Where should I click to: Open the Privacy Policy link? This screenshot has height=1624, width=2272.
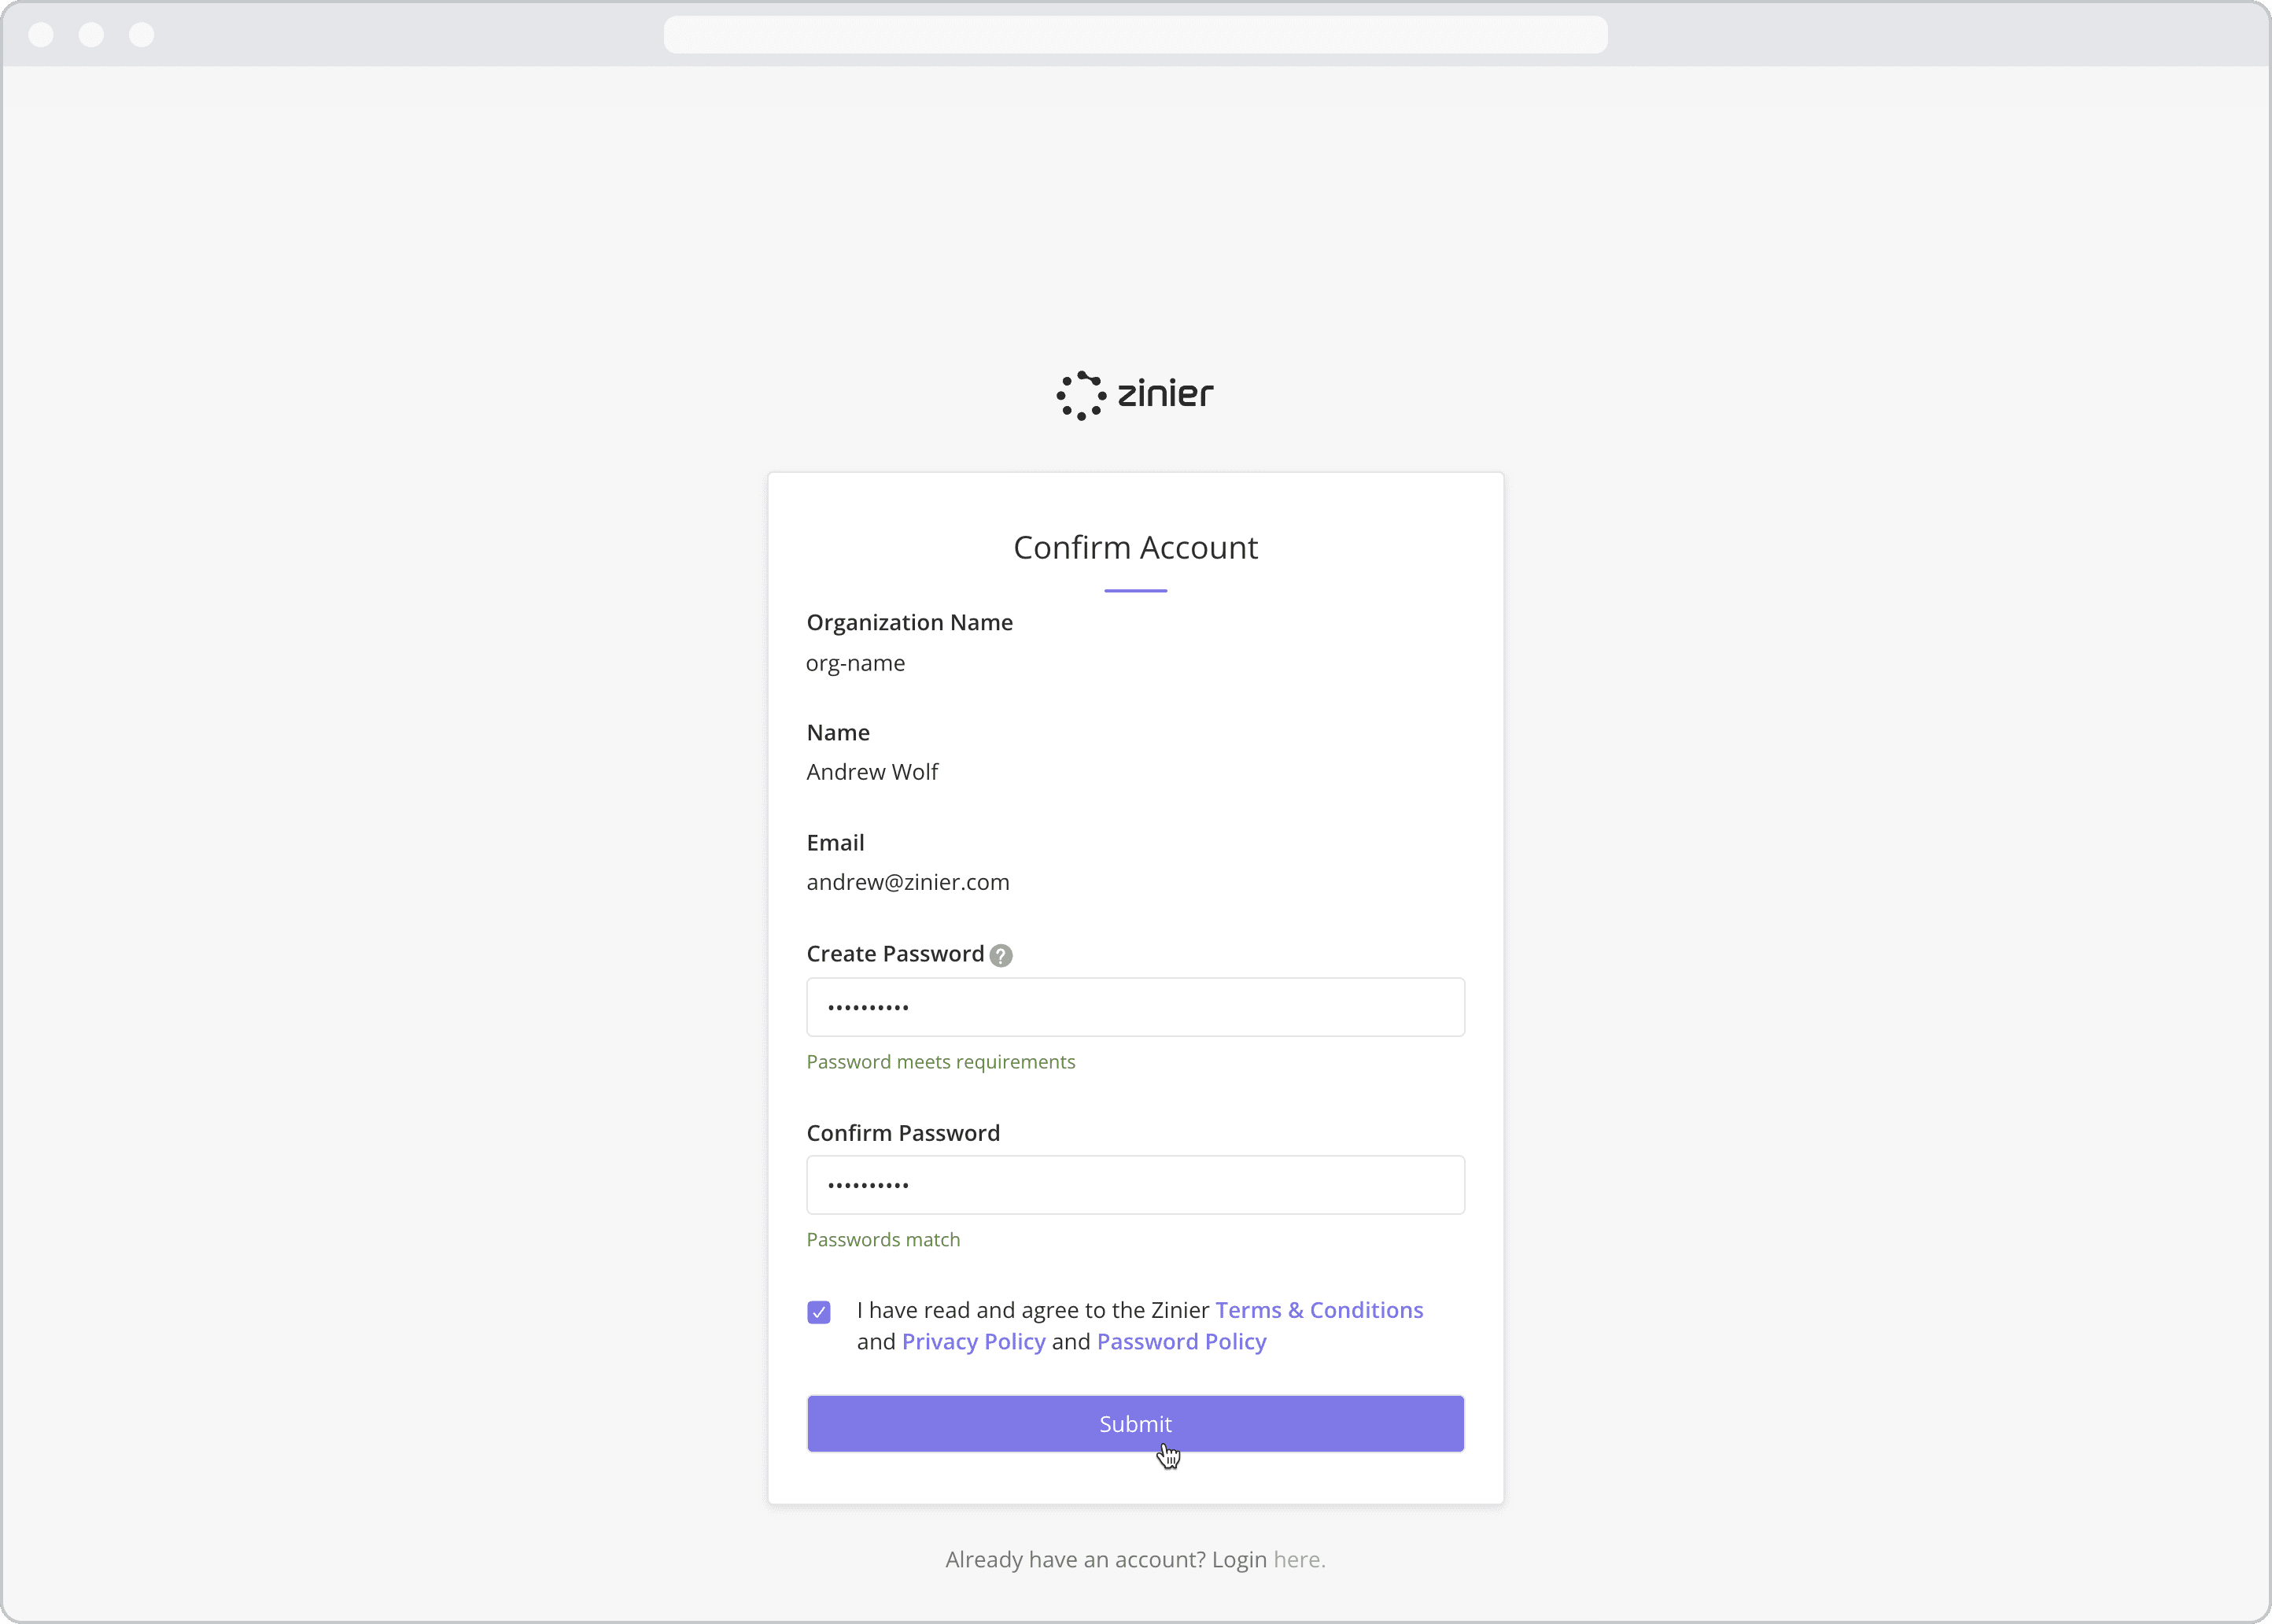pos(972,1341)
